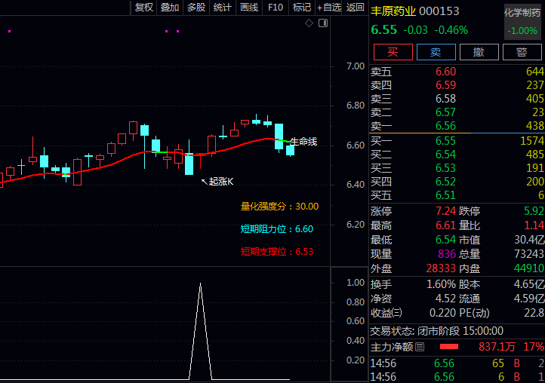Click the indicator spike peak
Viewport: 545px width, 383px height.
[200, 284]
